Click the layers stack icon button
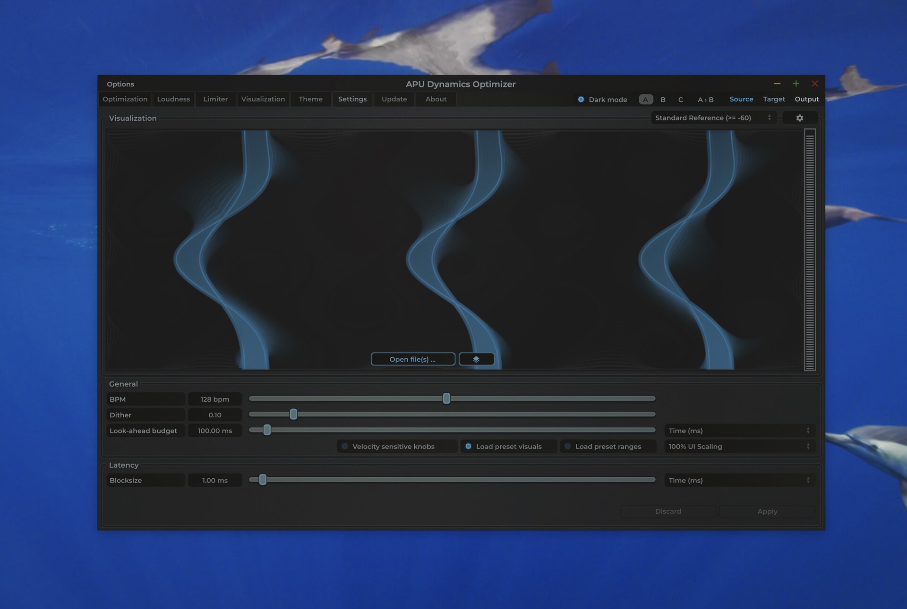Screen dimensions: 907x609 (476, 359)
